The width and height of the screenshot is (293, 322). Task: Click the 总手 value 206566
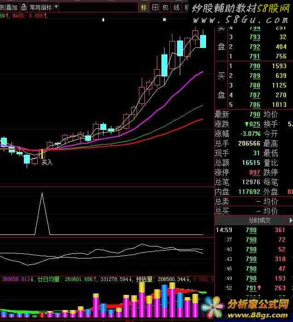[x=249, y=143]
